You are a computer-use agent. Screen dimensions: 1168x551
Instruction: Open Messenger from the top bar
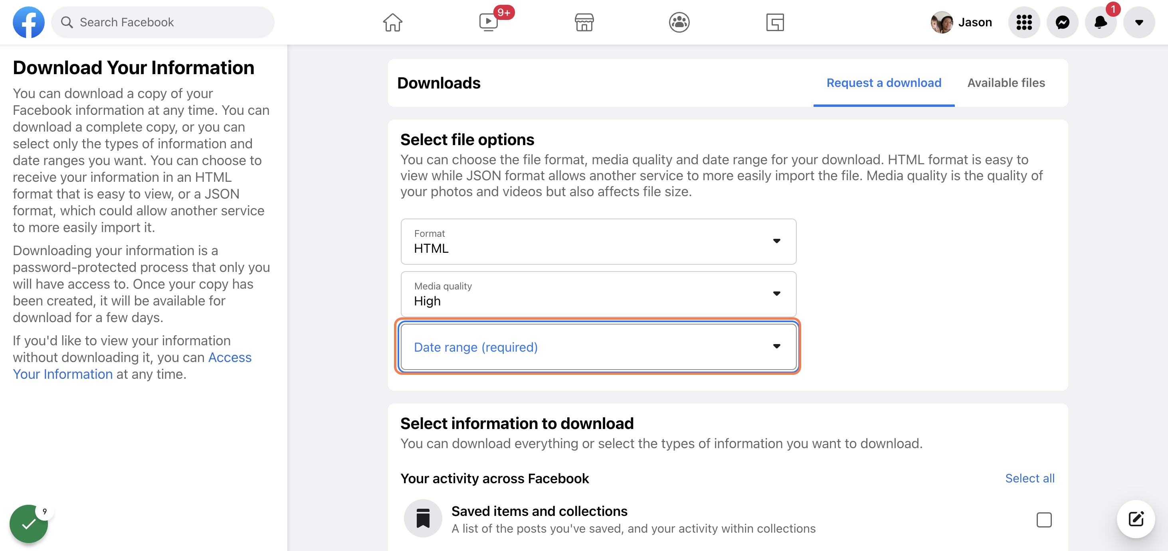[x=1062, y=22]
